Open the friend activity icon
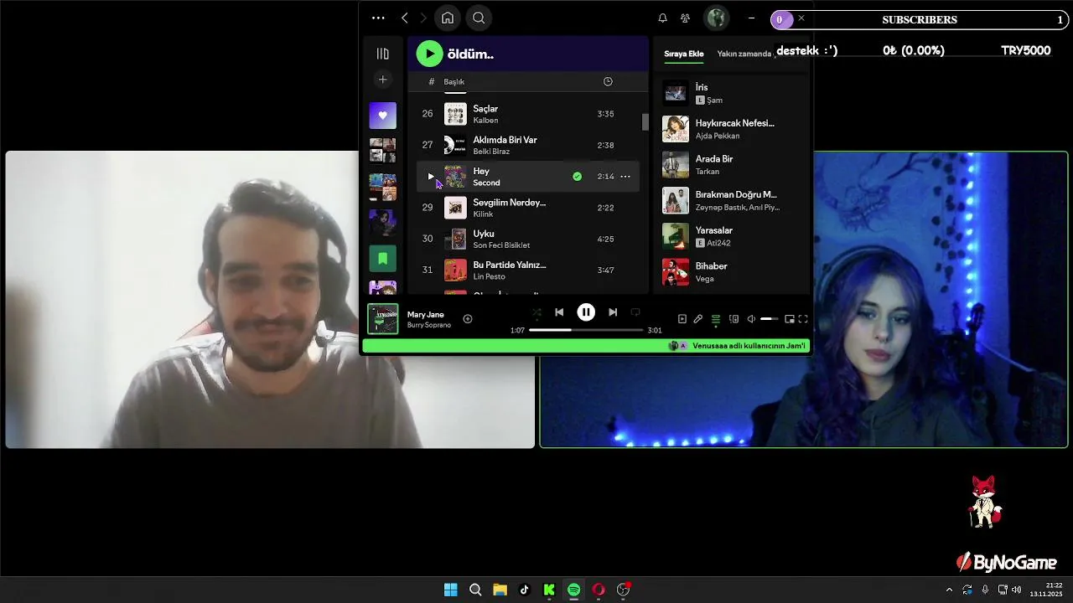This screenshot has height=603, width=1073. pos(686,18)
